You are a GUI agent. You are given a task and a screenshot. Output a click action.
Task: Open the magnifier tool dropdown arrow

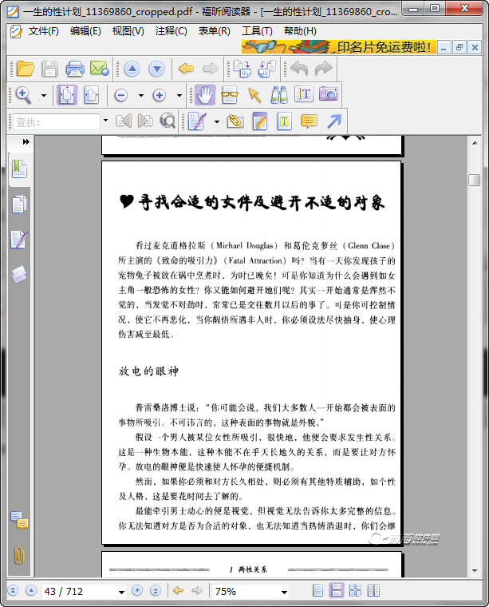[44, 95]
